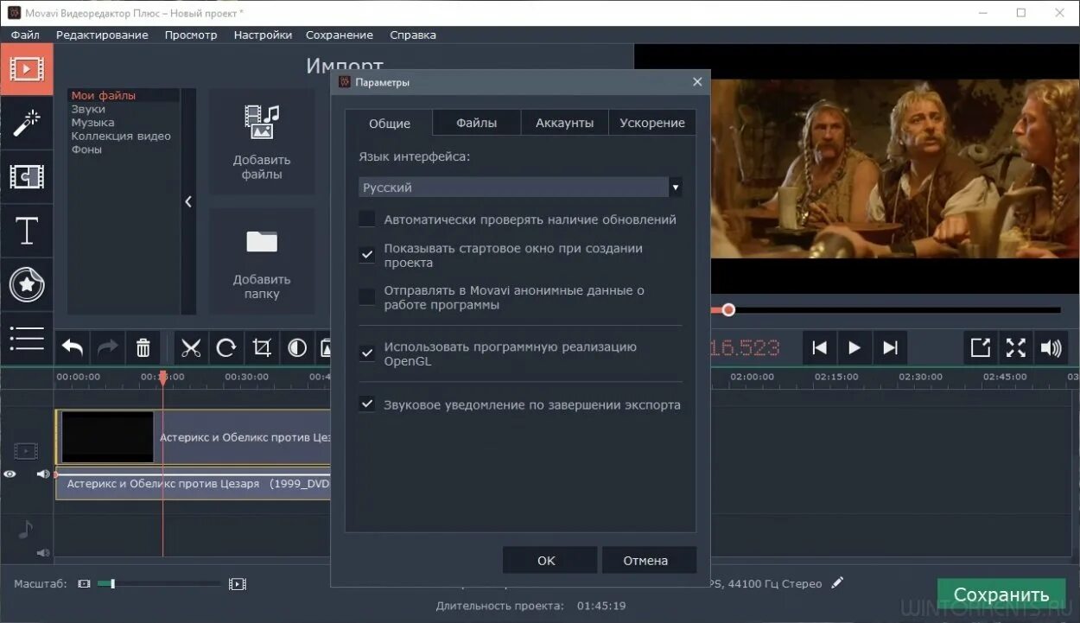Zoom in timeline scale icon
Viewport: 1080px width, 623px height.
point(237,584)
